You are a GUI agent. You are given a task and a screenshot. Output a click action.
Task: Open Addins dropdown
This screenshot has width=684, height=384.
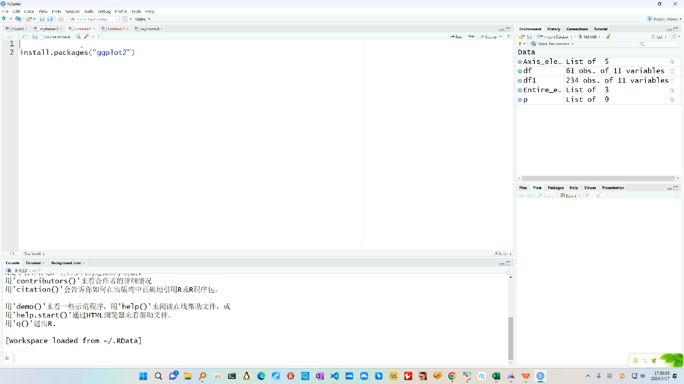coord(142,19)
